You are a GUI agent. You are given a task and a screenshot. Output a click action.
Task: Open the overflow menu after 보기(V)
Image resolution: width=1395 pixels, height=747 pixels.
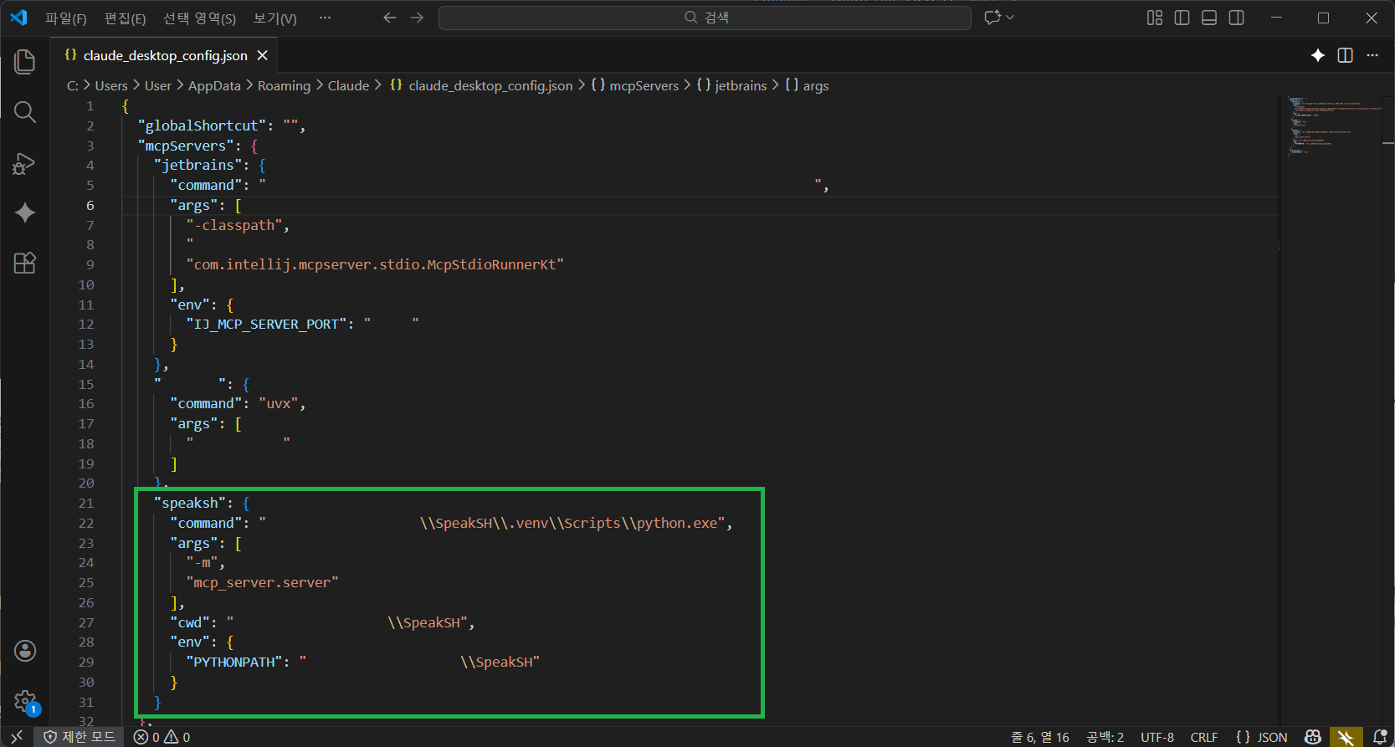click(325, 18)
